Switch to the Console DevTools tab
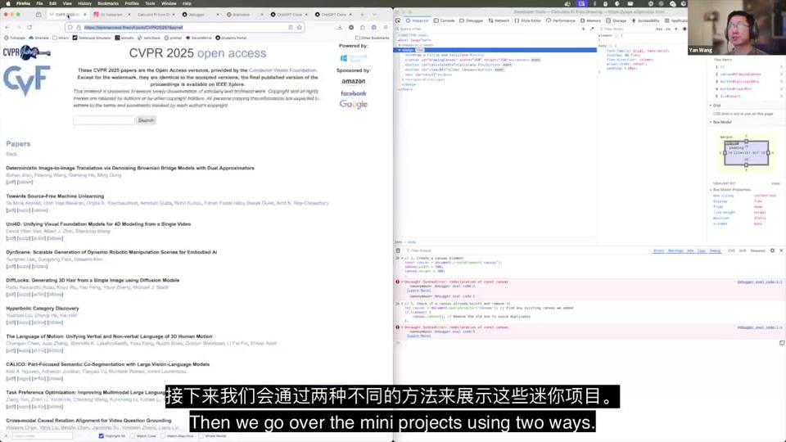The height and width of the screenshot is (442, 786). (x=444, y=20)
